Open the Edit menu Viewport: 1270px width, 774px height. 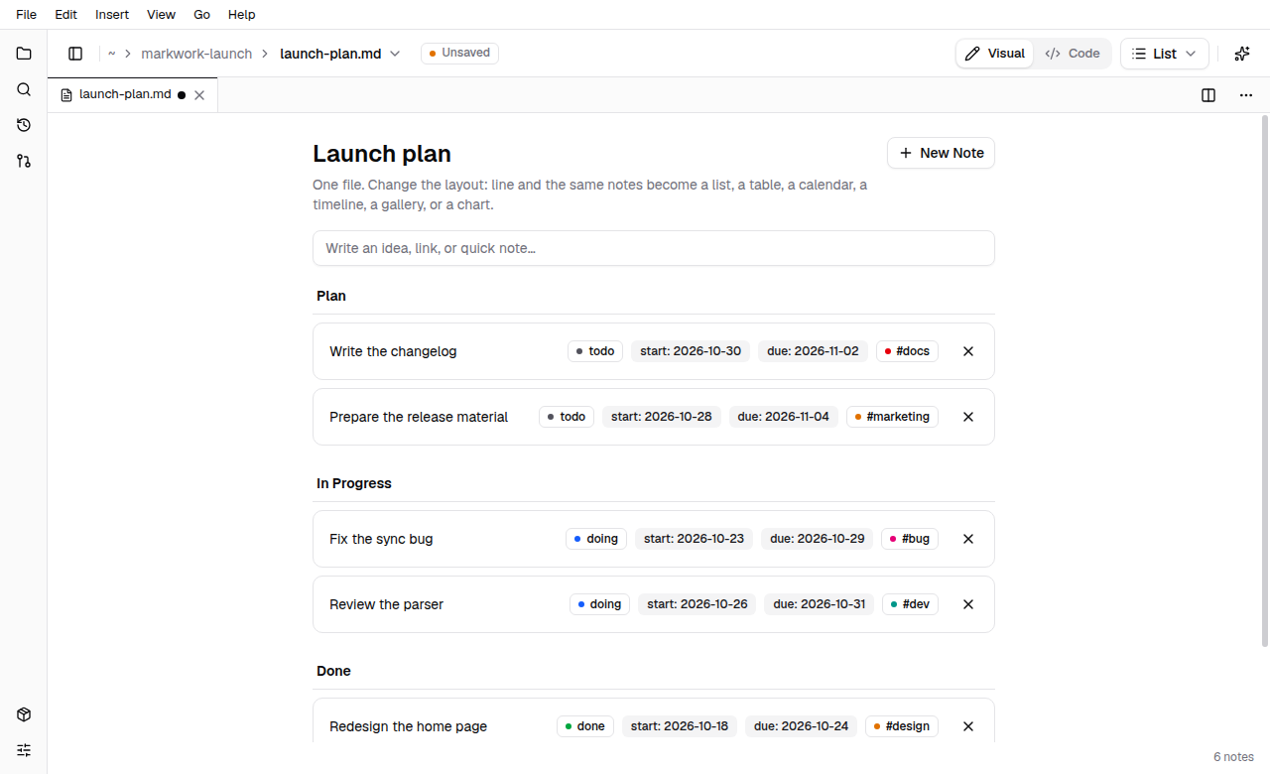pyautogui.click(x=66, y=15)
